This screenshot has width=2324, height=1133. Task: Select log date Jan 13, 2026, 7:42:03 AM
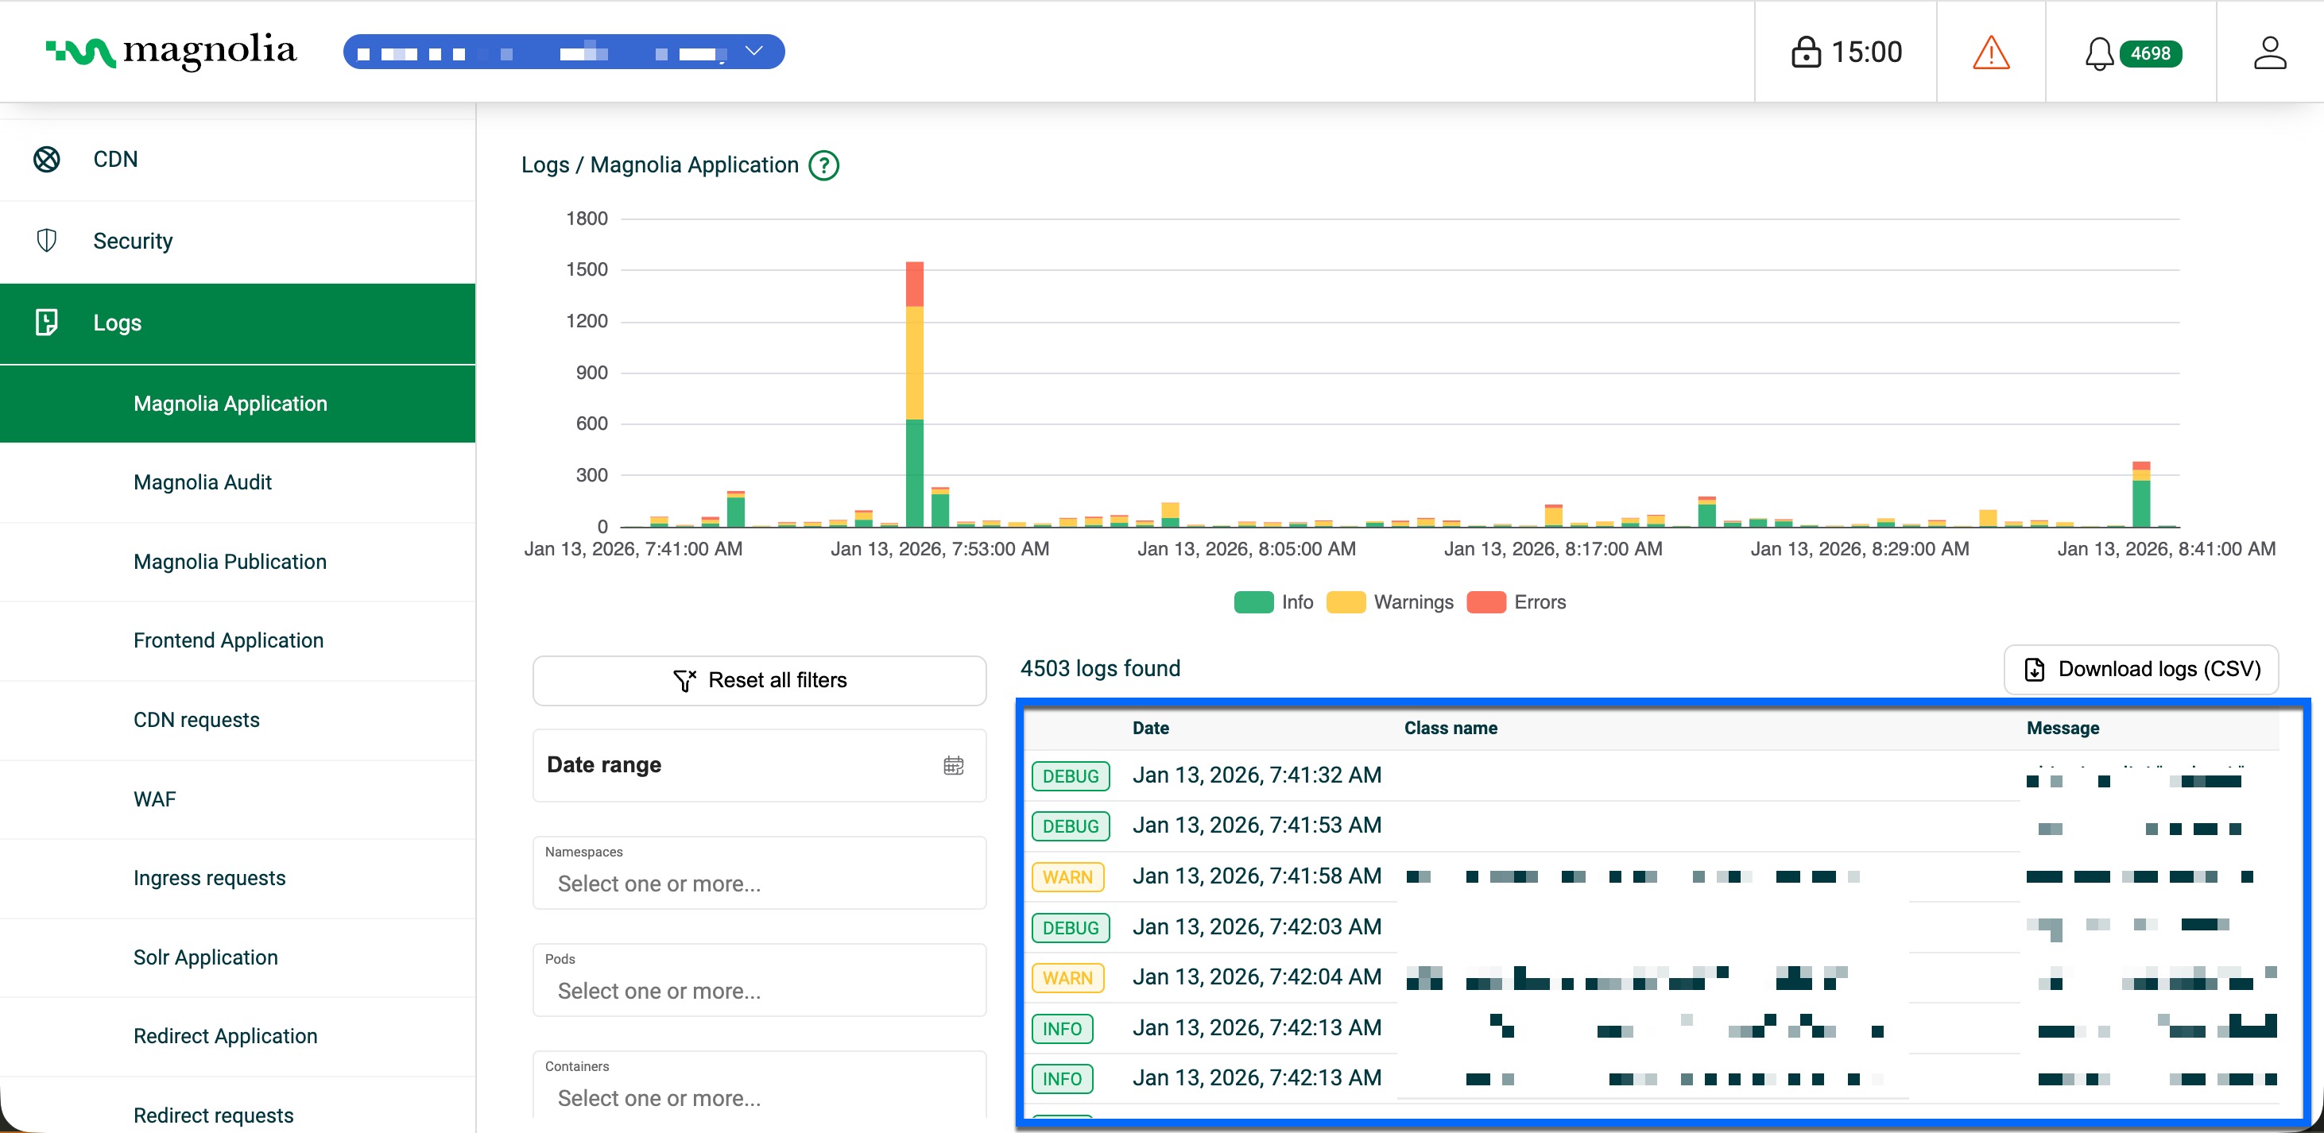point(1257,926)
